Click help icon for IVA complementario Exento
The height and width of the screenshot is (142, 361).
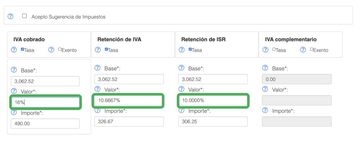[x=303, y=50]
